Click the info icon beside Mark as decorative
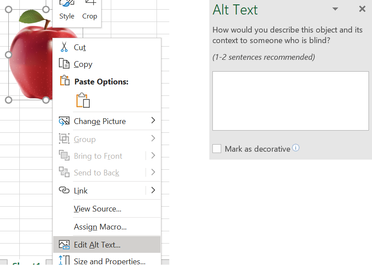This screenshot has height=266, width=372. (296, 148)
